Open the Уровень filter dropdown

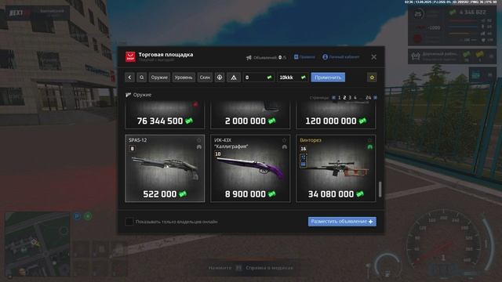pos(184,78)
